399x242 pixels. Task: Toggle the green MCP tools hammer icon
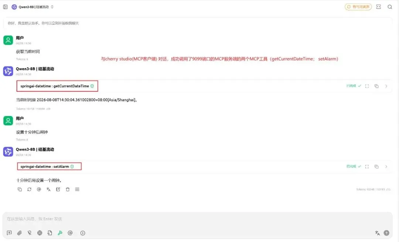point(60,233)
